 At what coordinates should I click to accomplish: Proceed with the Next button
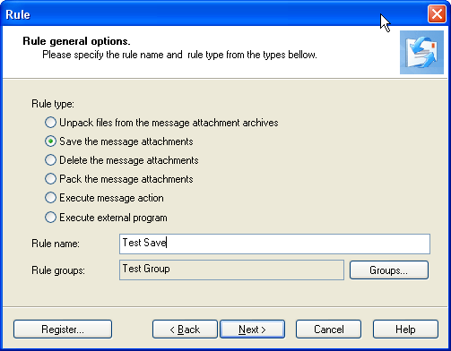[x=253, y=330]
